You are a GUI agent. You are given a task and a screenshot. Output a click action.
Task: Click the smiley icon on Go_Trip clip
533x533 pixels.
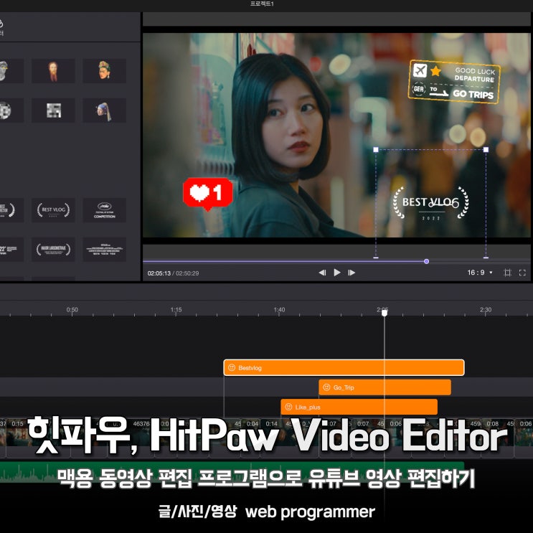click(326, 387)
